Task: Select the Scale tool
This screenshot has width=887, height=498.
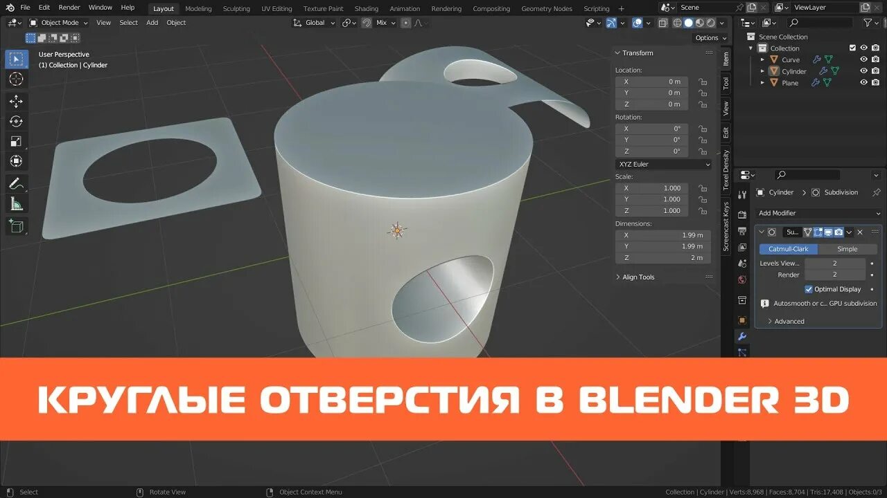Action: click(x=16, y=141)
